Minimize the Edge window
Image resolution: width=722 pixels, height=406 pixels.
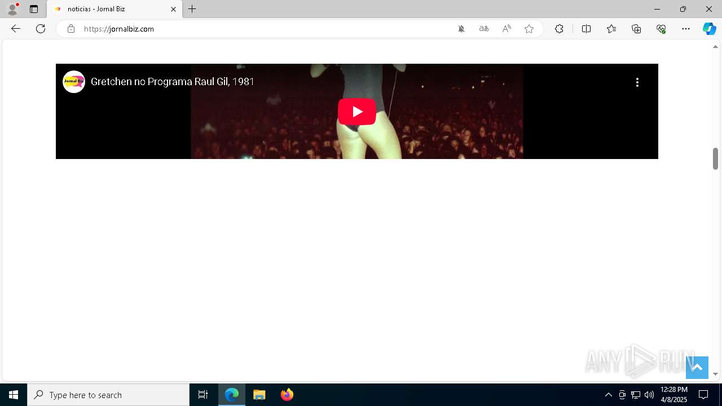(x=657, y=9)
